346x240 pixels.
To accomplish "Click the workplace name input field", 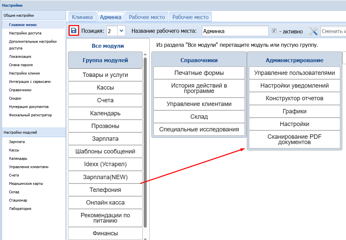I will (235, 31).
